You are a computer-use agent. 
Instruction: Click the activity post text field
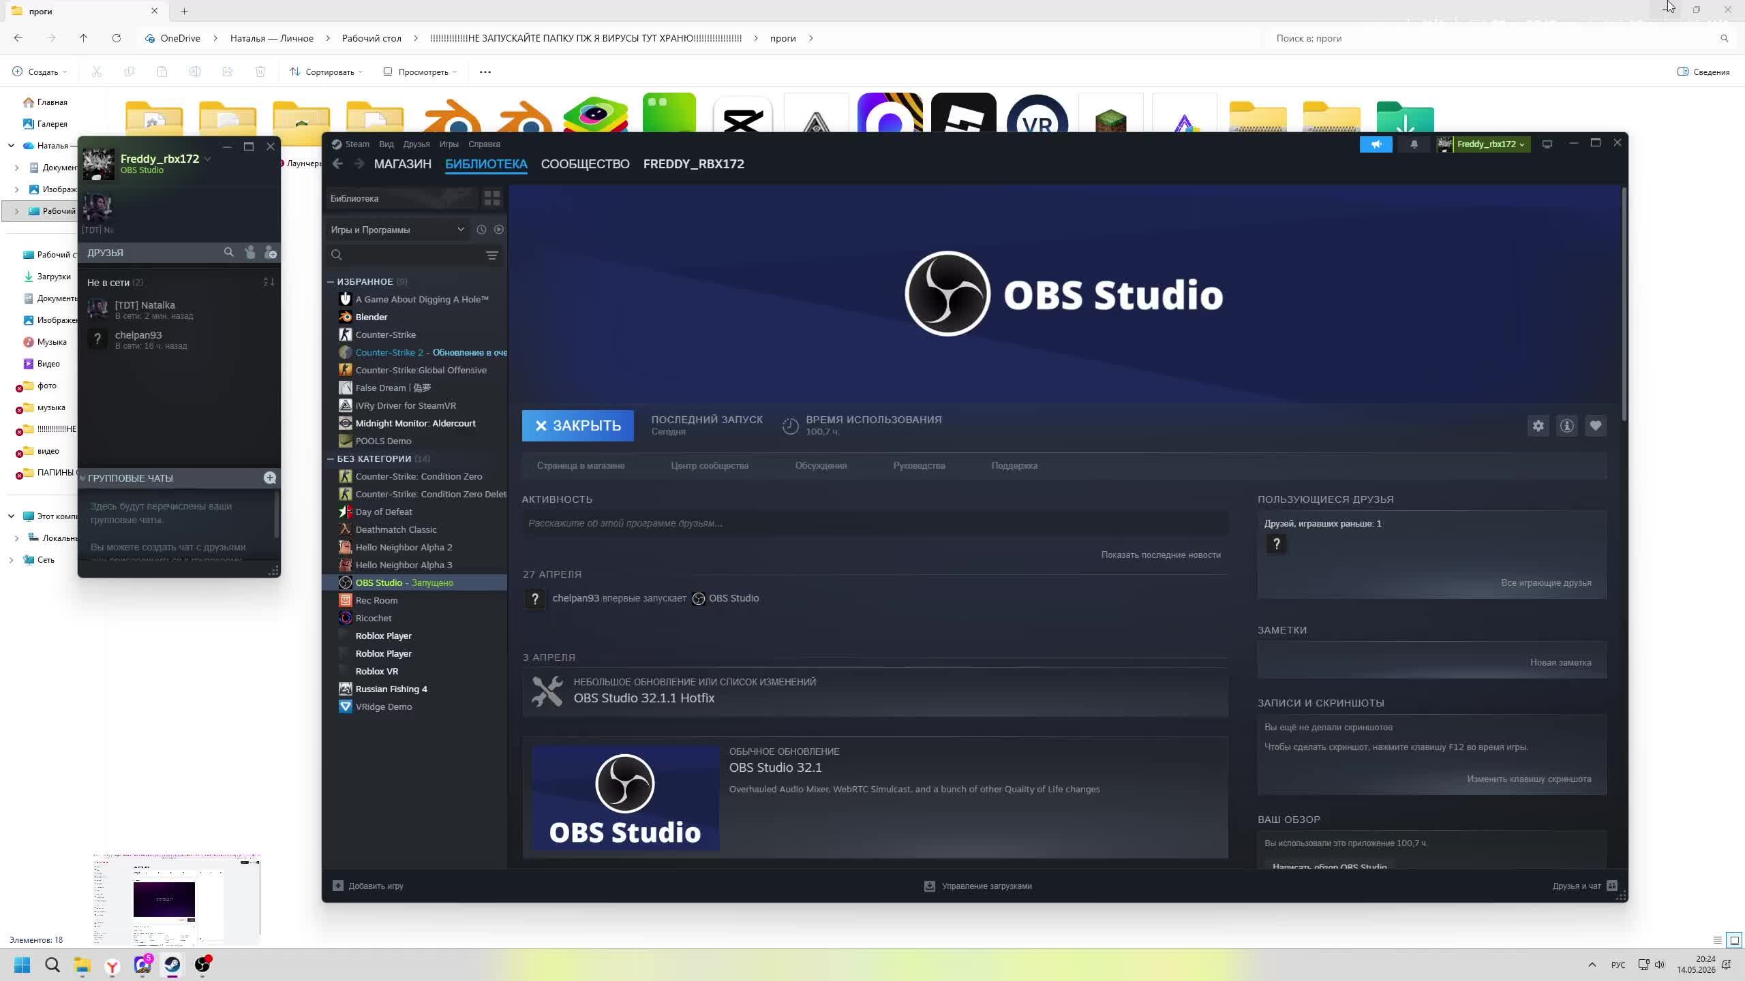[875, 523]
